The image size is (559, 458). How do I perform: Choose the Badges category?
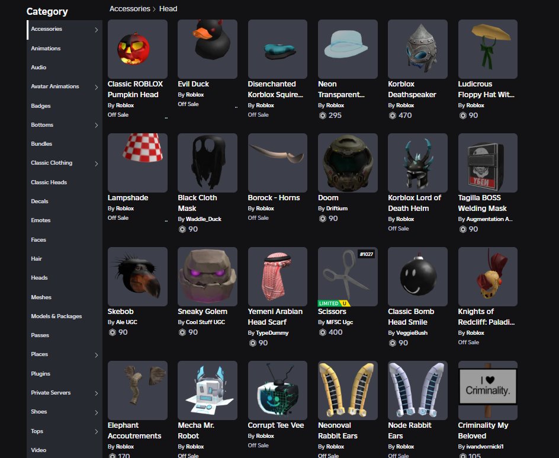click(41, 105)
